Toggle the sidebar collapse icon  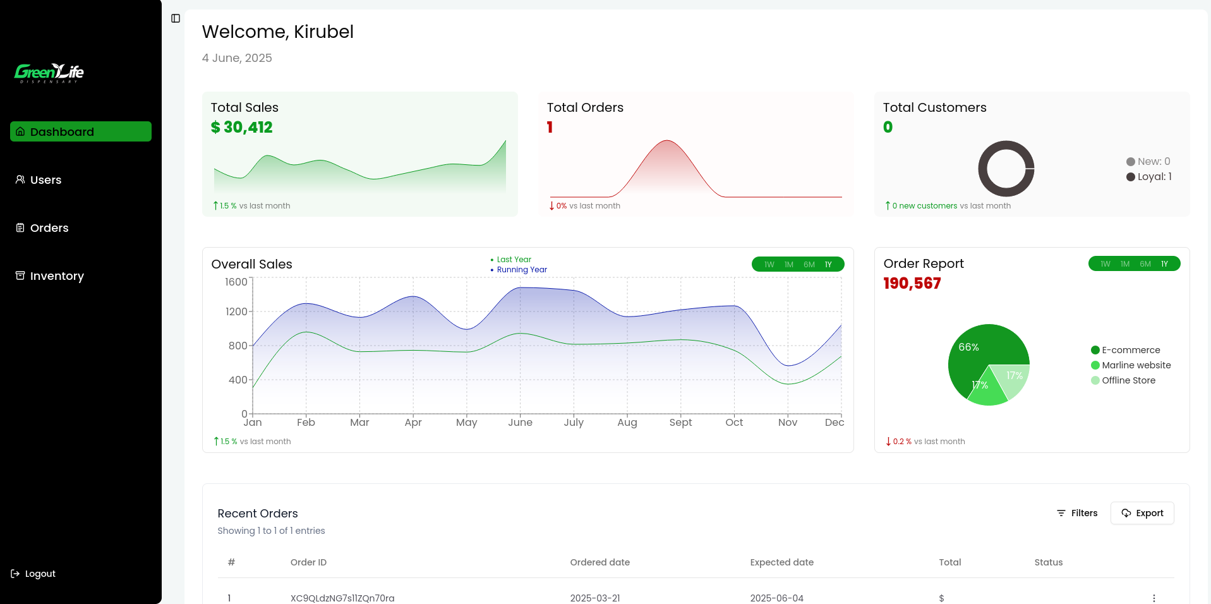pyautogui.click(x=176, y=18)
